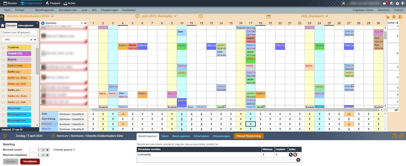
Task: Switch to the Reeds gepland tab
Action: point(181,136)
